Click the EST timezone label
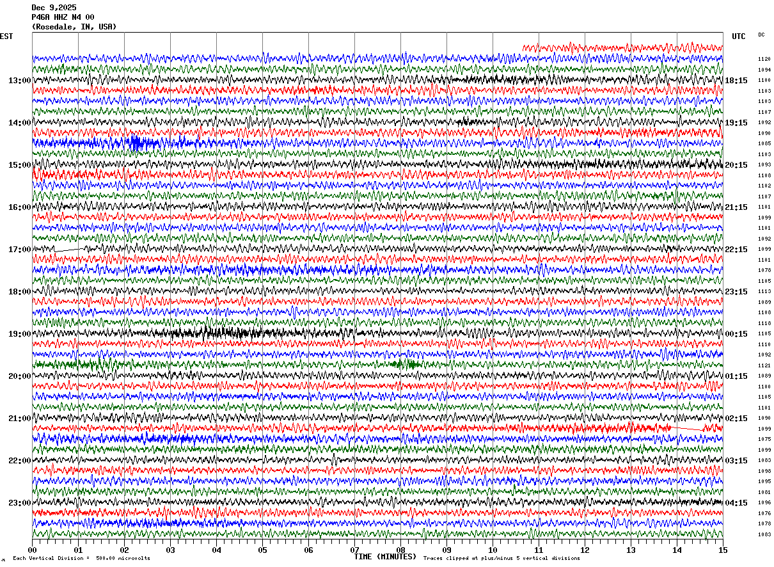This screenshot has height=567, width=774. (6, 36)
